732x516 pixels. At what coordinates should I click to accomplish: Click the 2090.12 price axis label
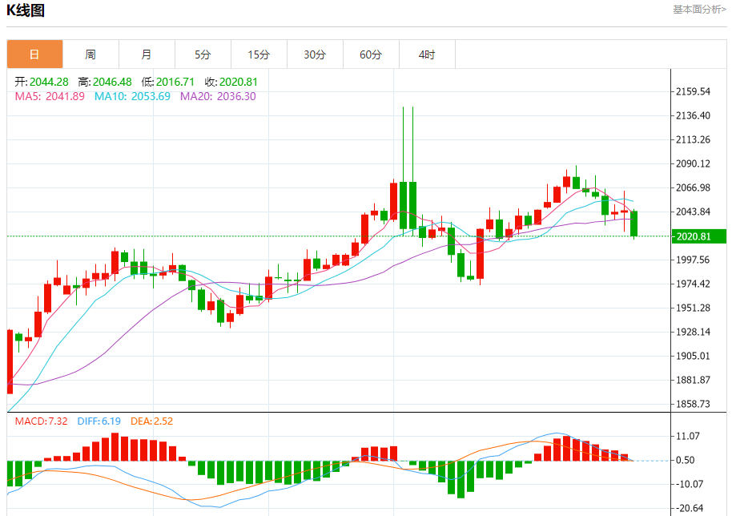click(x=694, y=163)
